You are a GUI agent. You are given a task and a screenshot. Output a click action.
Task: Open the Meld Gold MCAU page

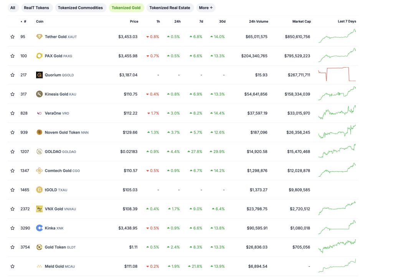(59, 266)
